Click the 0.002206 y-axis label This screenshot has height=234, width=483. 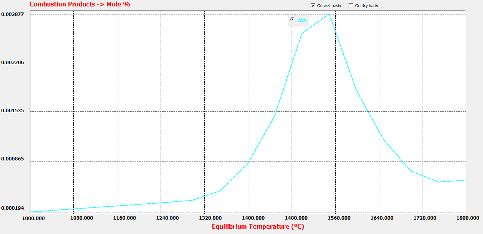pos(13,62)
